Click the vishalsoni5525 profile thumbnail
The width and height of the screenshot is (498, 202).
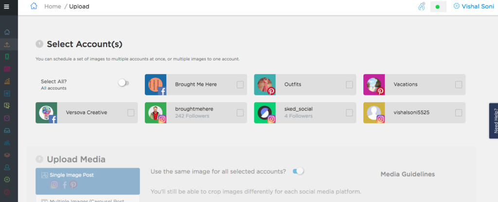(x=374, y=113)
